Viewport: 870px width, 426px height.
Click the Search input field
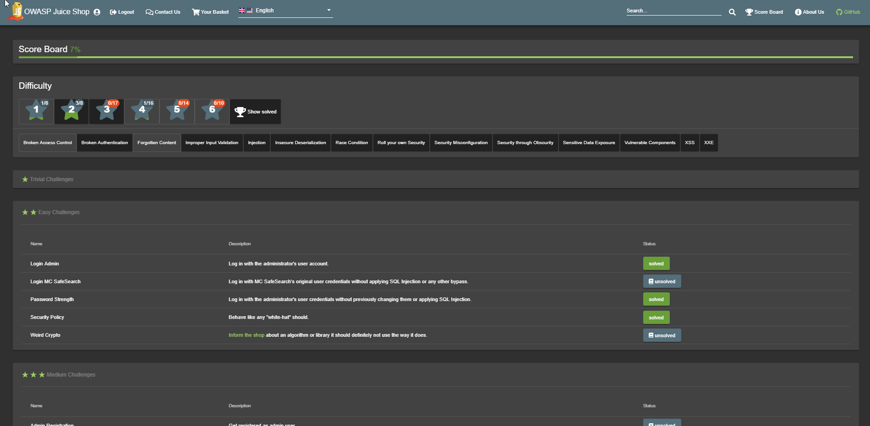(x=673, y=11)
